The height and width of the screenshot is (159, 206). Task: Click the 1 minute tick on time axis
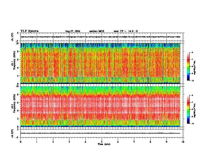[37, 142]
